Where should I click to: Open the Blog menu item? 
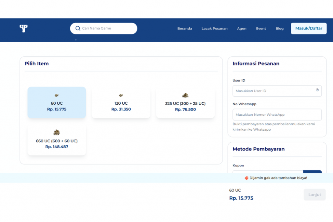tap(279, 28)
